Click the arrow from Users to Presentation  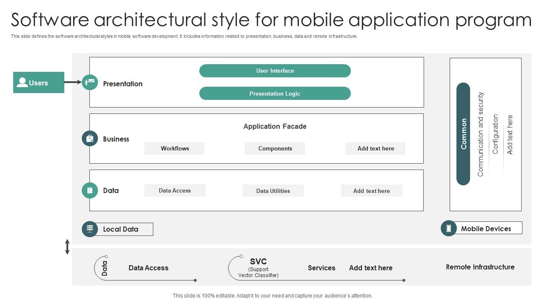click(x=73, y=82)
